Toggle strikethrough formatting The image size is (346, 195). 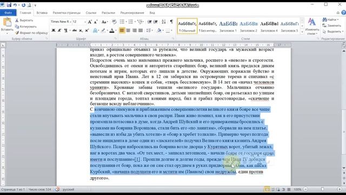tap(75, 30)
